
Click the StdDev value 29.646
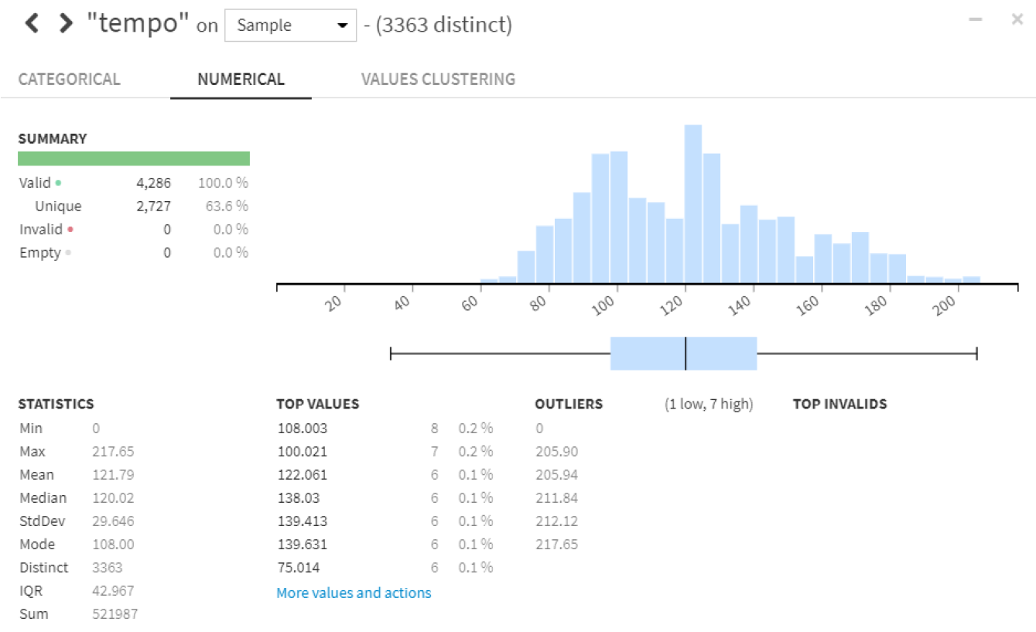point(113,521)
